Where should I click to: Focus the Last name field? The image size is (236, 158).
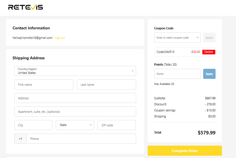[106, 85]
